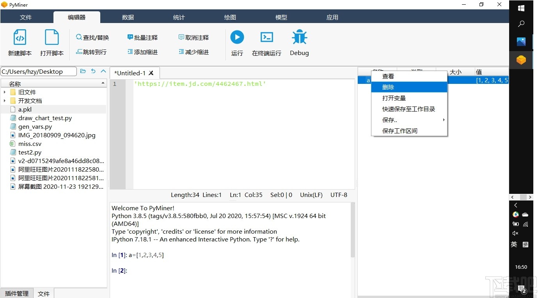Screen dimensions: 538x298
Task: Switch to the 插件管理 bottom tab
Action: pos(17,293)
